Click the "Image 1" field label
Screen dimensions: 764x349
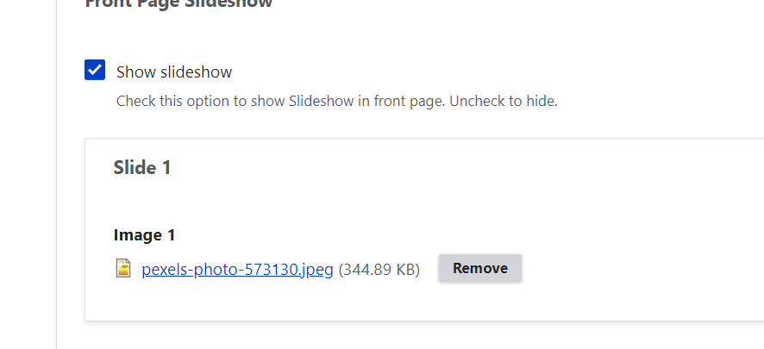click(145, 234)
